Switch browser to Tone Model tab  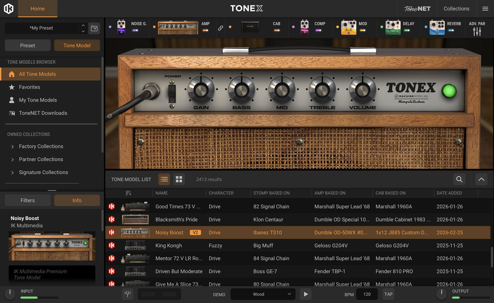pos(77,45)
